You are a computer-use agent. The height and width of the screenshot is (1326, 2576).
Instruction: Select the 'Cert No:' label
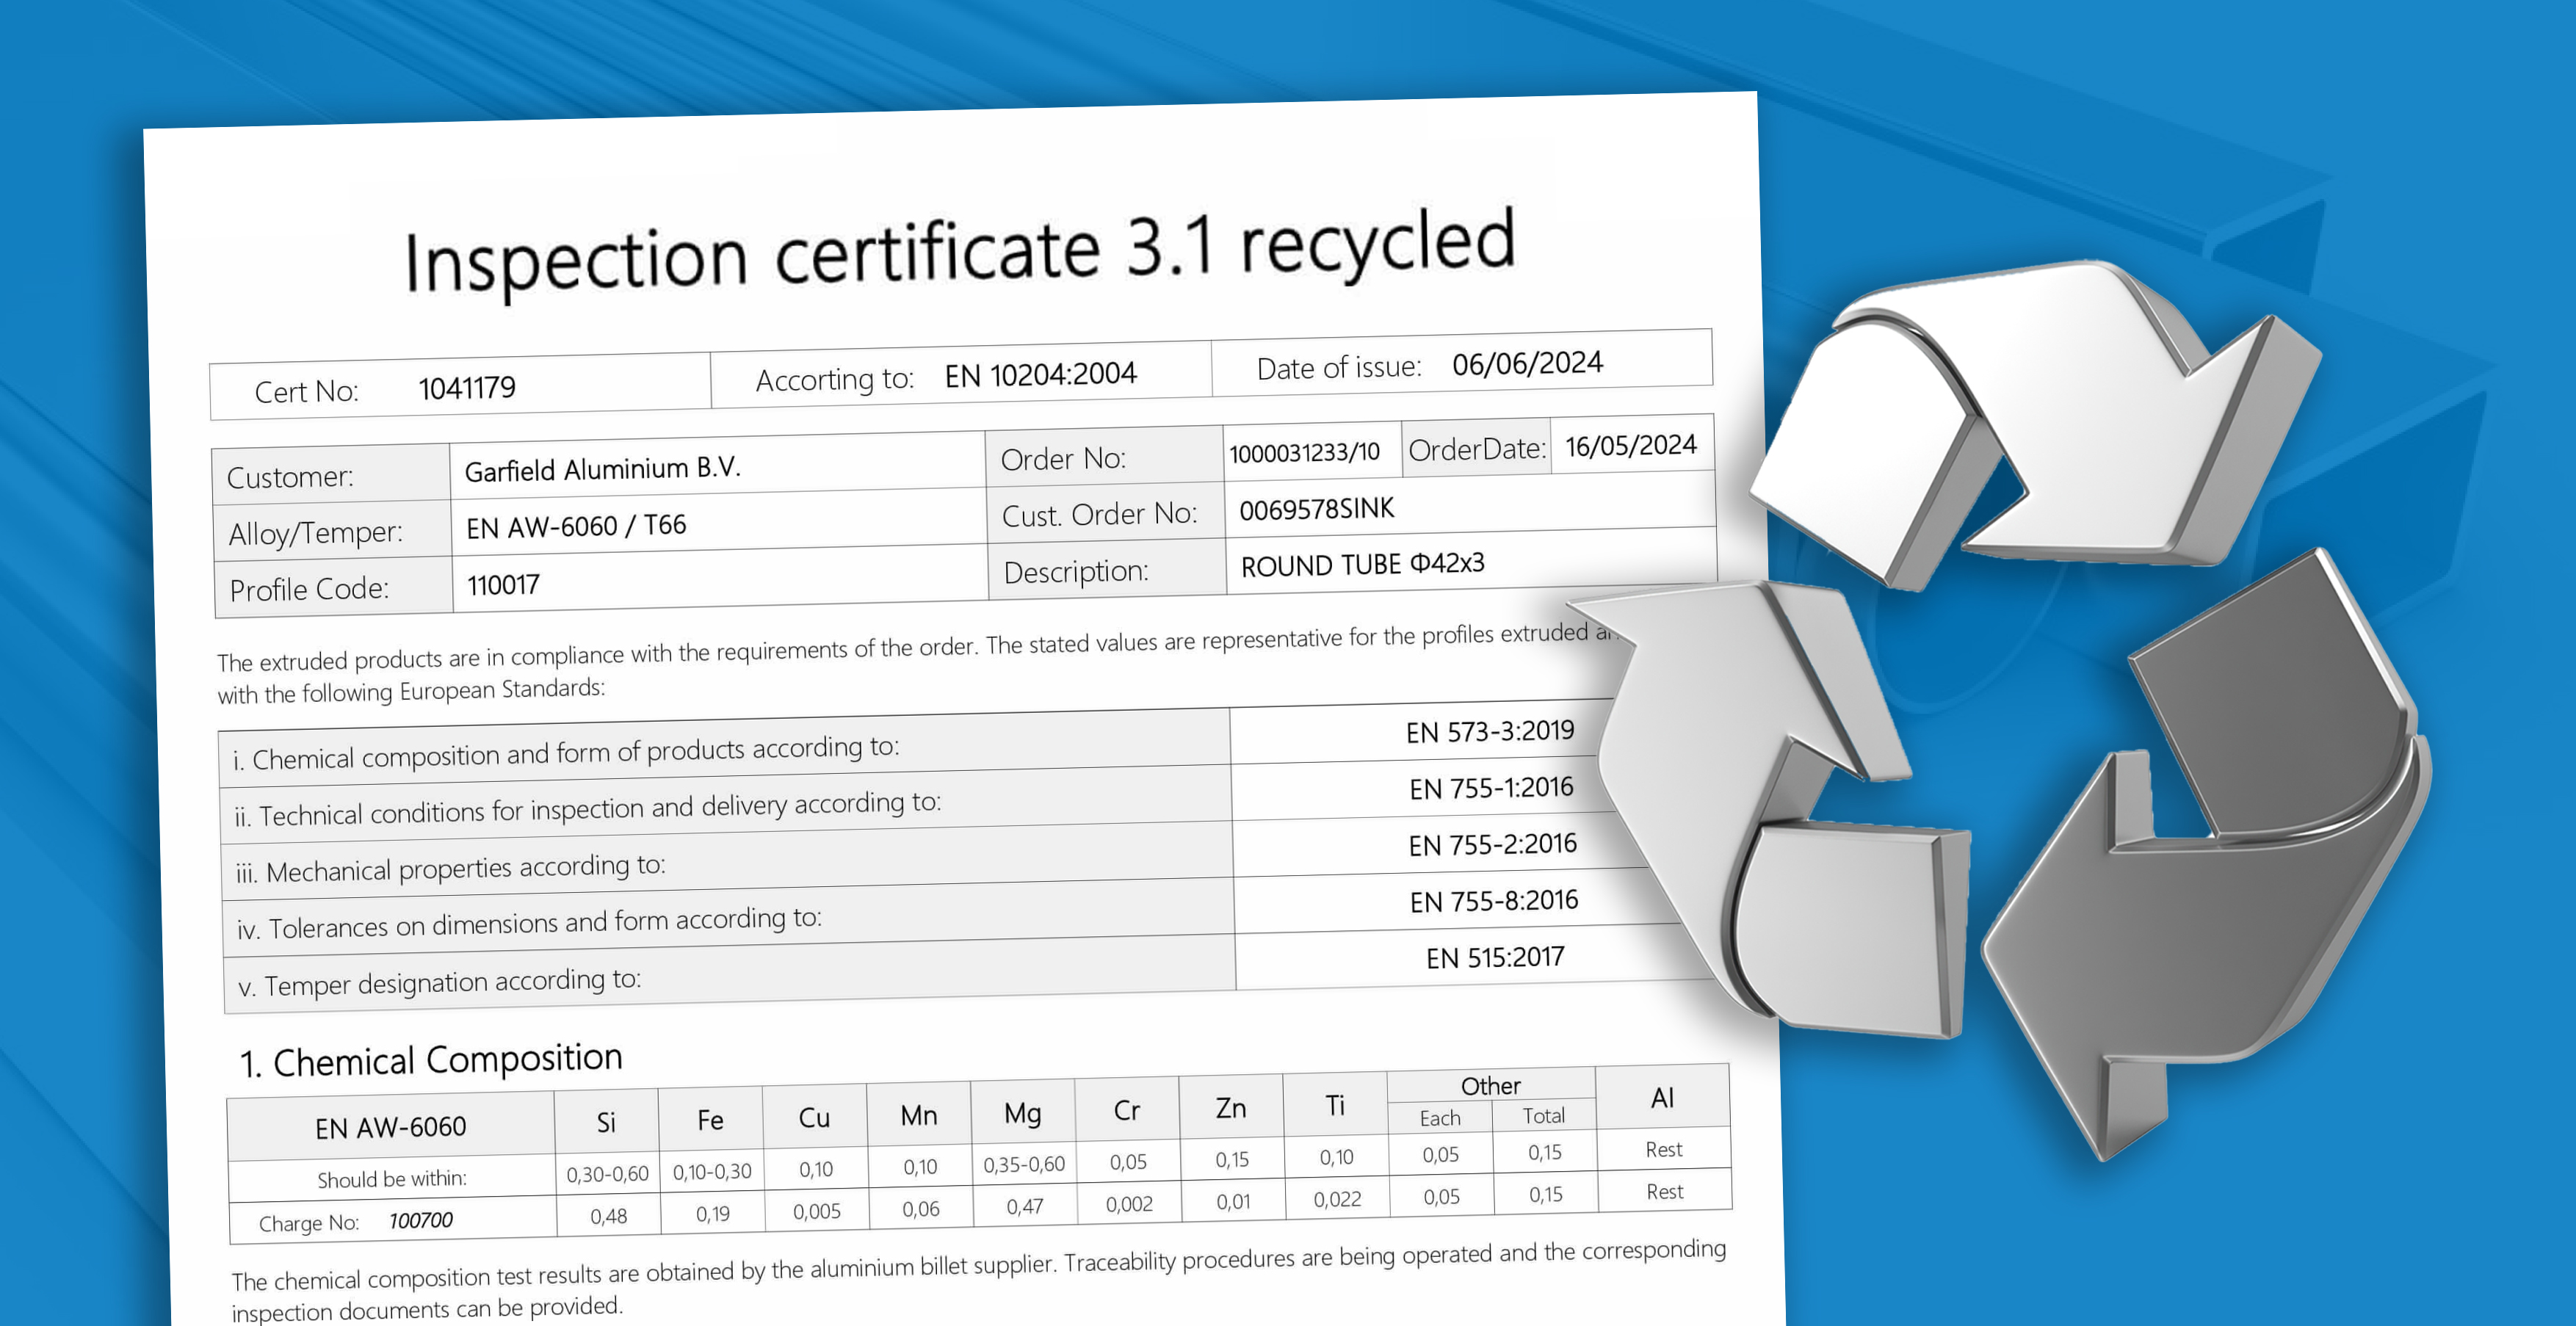click(x=306, y=391)
